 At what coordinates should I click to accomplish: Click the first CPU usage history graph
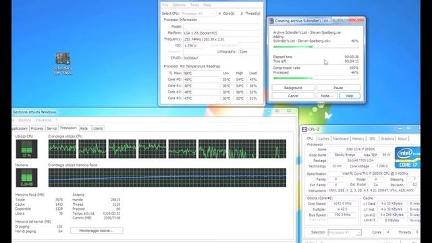(x=62, y=148)
